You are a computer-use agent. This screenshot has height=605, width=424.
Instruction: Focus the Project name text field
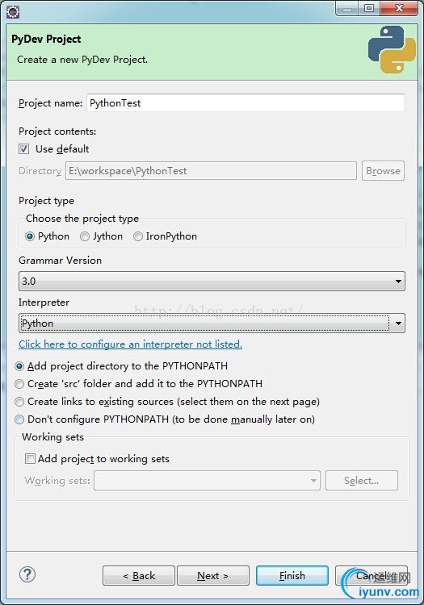click(246, 103)
